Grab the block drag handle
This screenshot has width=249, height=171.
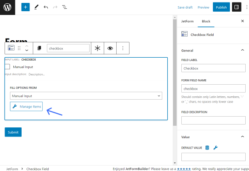point(19,48)
